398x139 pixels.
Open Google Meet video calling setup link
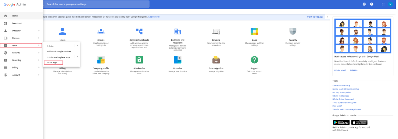point(345,89)
